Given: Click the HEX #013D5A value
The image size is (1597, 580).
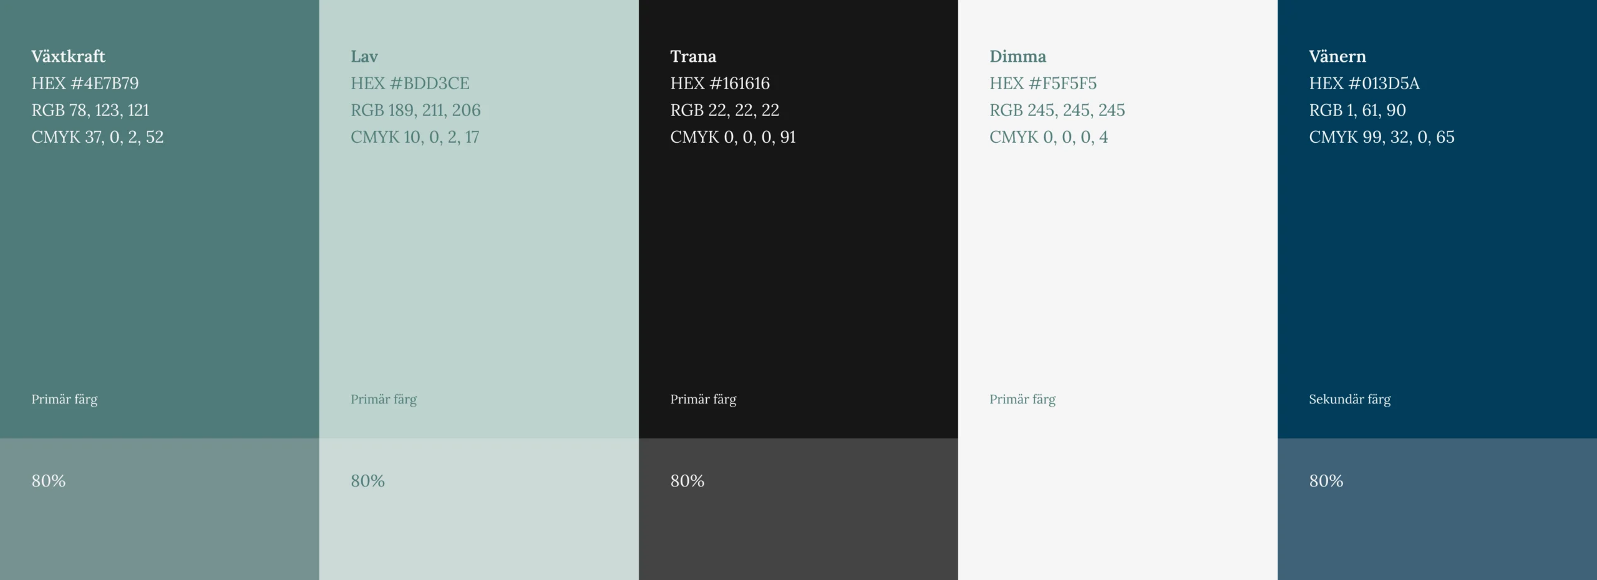Looking at the screenshot, I should pos(1364,83).
